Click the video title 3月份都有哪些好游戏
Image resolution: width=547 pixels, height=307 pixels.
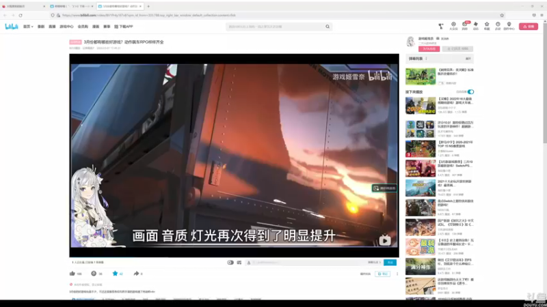tap(124, 42)
